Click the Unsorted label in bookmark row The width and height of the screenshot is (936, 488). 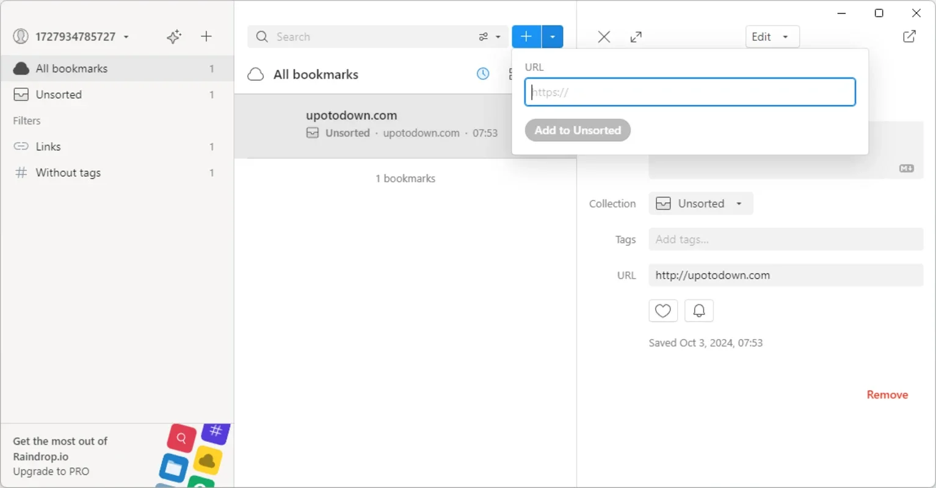point(347,133)
